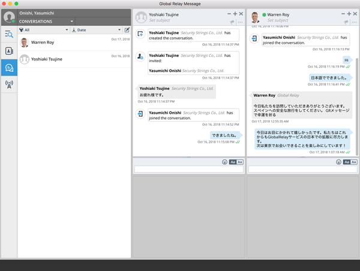360x271 pixels.
Task: Select the 'Hi' message bubble
Action: [347, 60]
